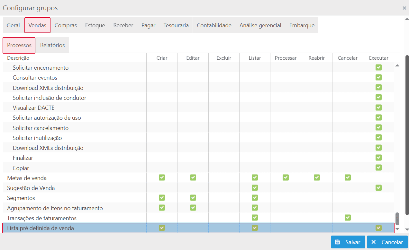Viewport: 409px width, 250px height.
Task: Uncheck Executar for Solicitar encerramento
Action: (378, 67)
